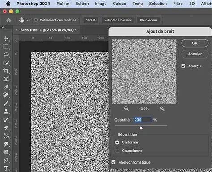This screenshot has width=212, height=172.
Task: Open the 3D menu
Action: click(x=192, y=4)
